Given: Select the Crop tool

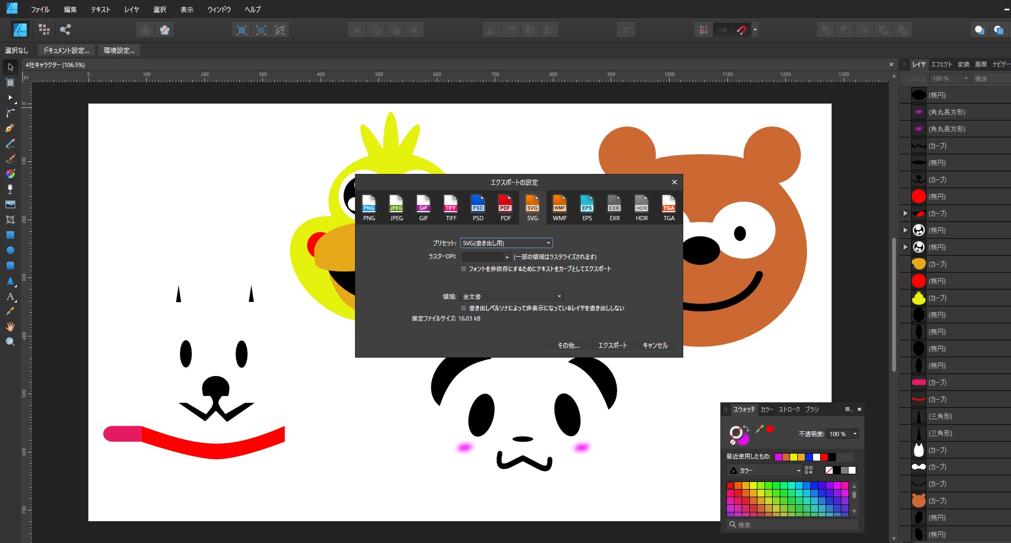Looking at the screenshot, I should tap(10, 220).
